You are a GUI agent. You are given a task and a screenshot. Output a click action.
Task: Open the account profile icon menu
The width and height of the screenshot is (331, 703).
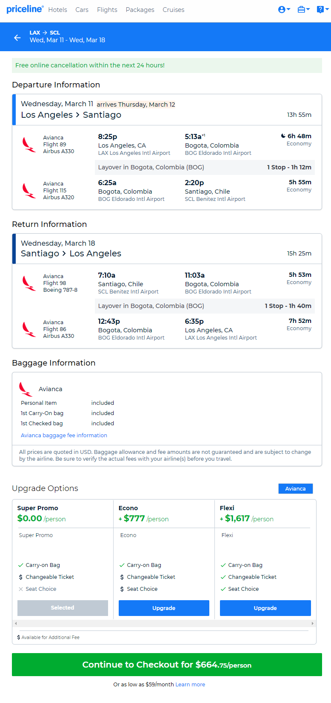[x=284, y=9]
